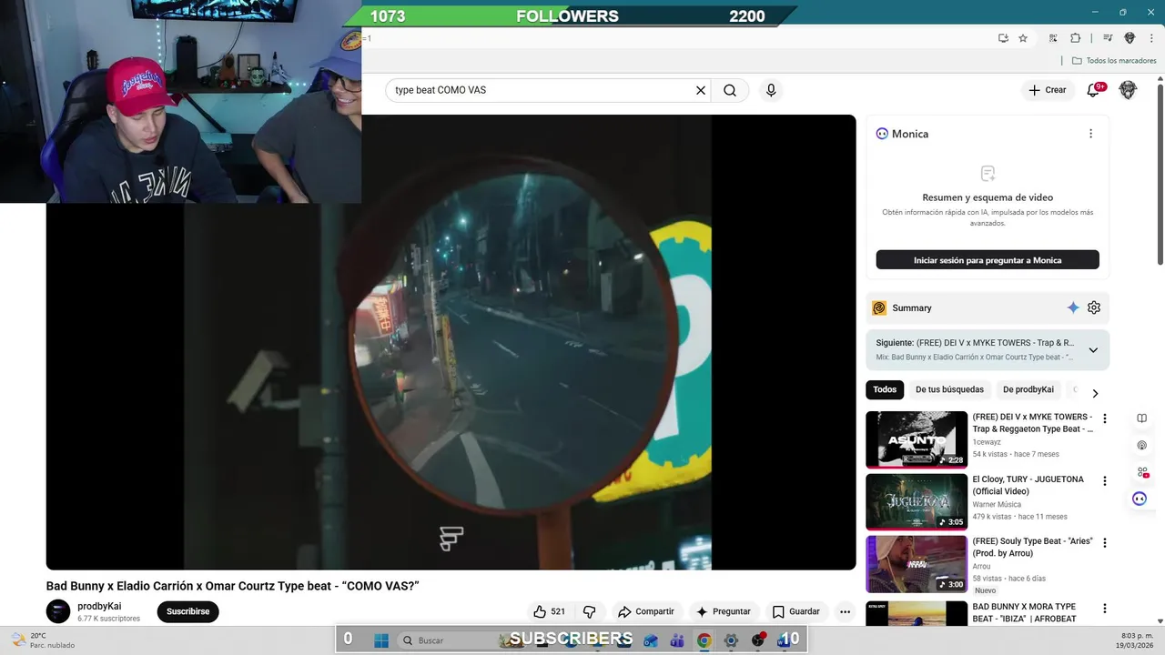Open Settings gear in taskbar
1165x655 pixels.
coord(730,640)
